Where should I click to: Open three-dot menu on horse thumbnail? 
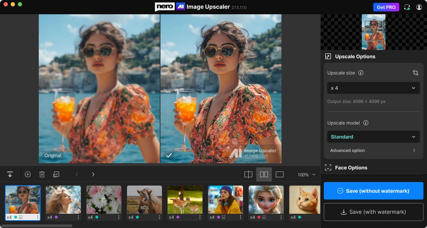point(159,217)
